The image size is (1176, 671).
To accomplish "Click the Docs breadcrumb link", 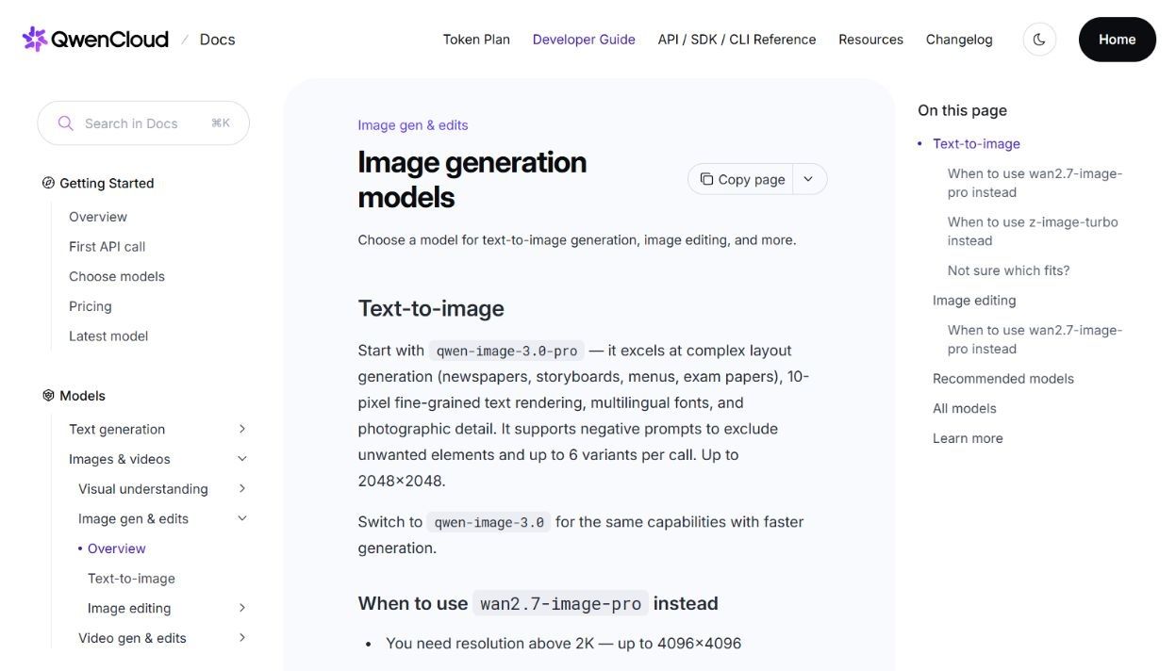I will [x=217, y=40].
